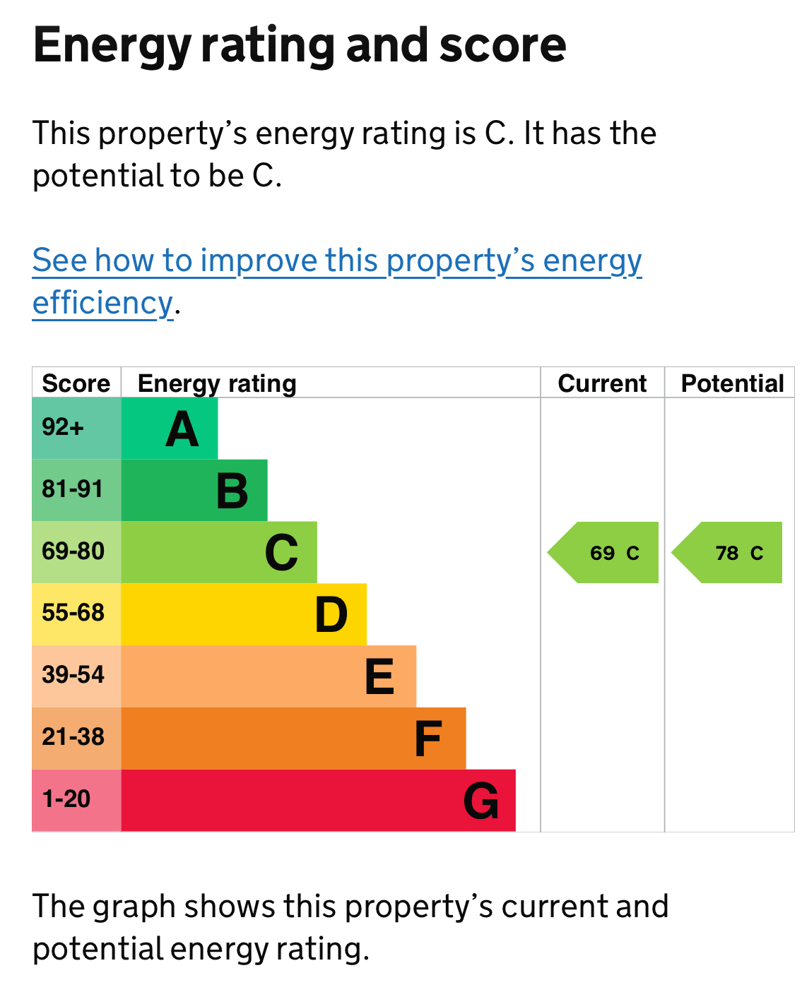This screenshot has height=992, width=802.
Task: Click the 1-20 score cell
Action: tap(76, 801)
